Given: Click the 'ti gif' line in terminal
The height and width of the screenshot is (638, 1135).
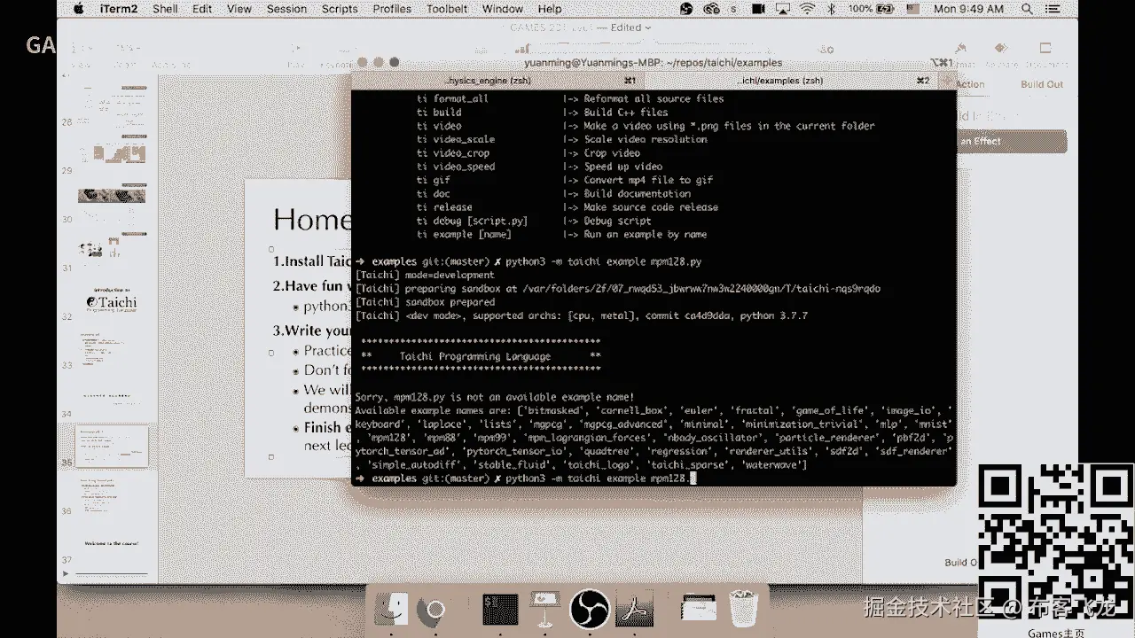Looking at the screenshot, I should click(565, 180).
